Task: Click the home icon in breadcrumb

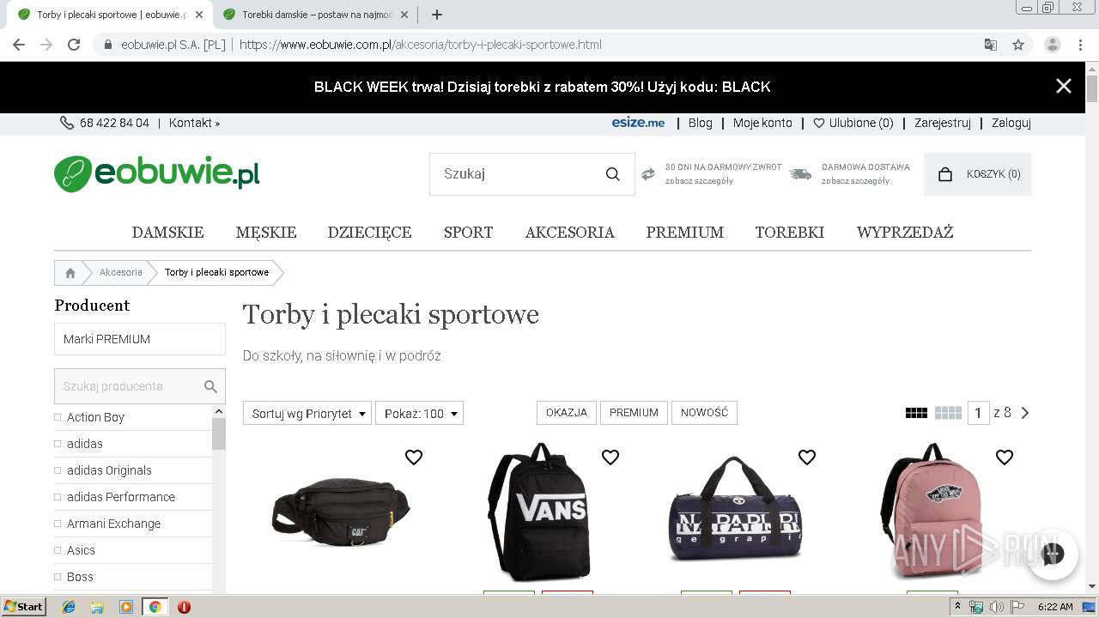Action: coord(70,273)
